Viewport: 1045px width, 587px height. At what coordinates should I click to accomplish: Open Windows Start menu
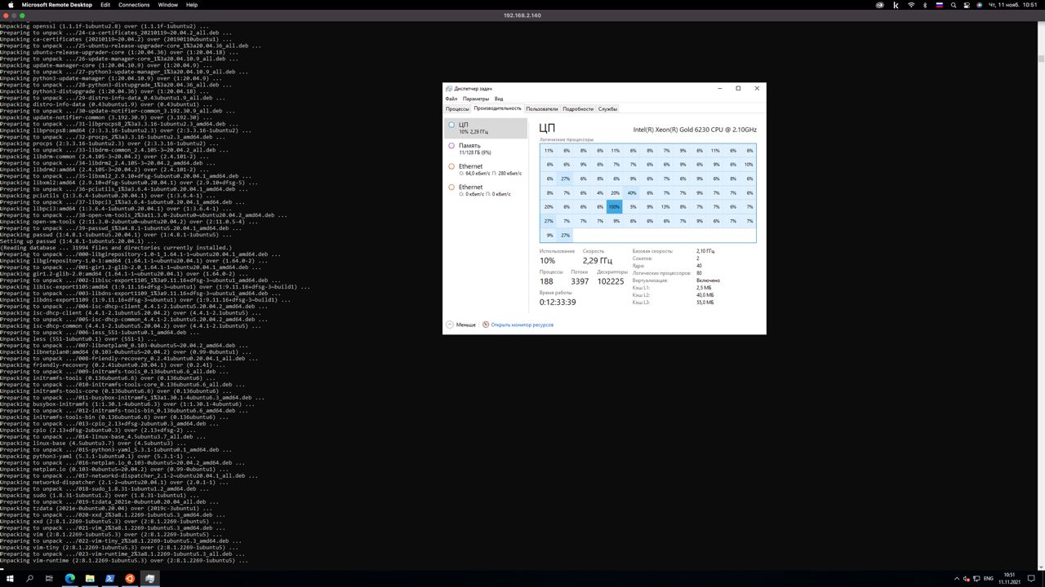10,578
